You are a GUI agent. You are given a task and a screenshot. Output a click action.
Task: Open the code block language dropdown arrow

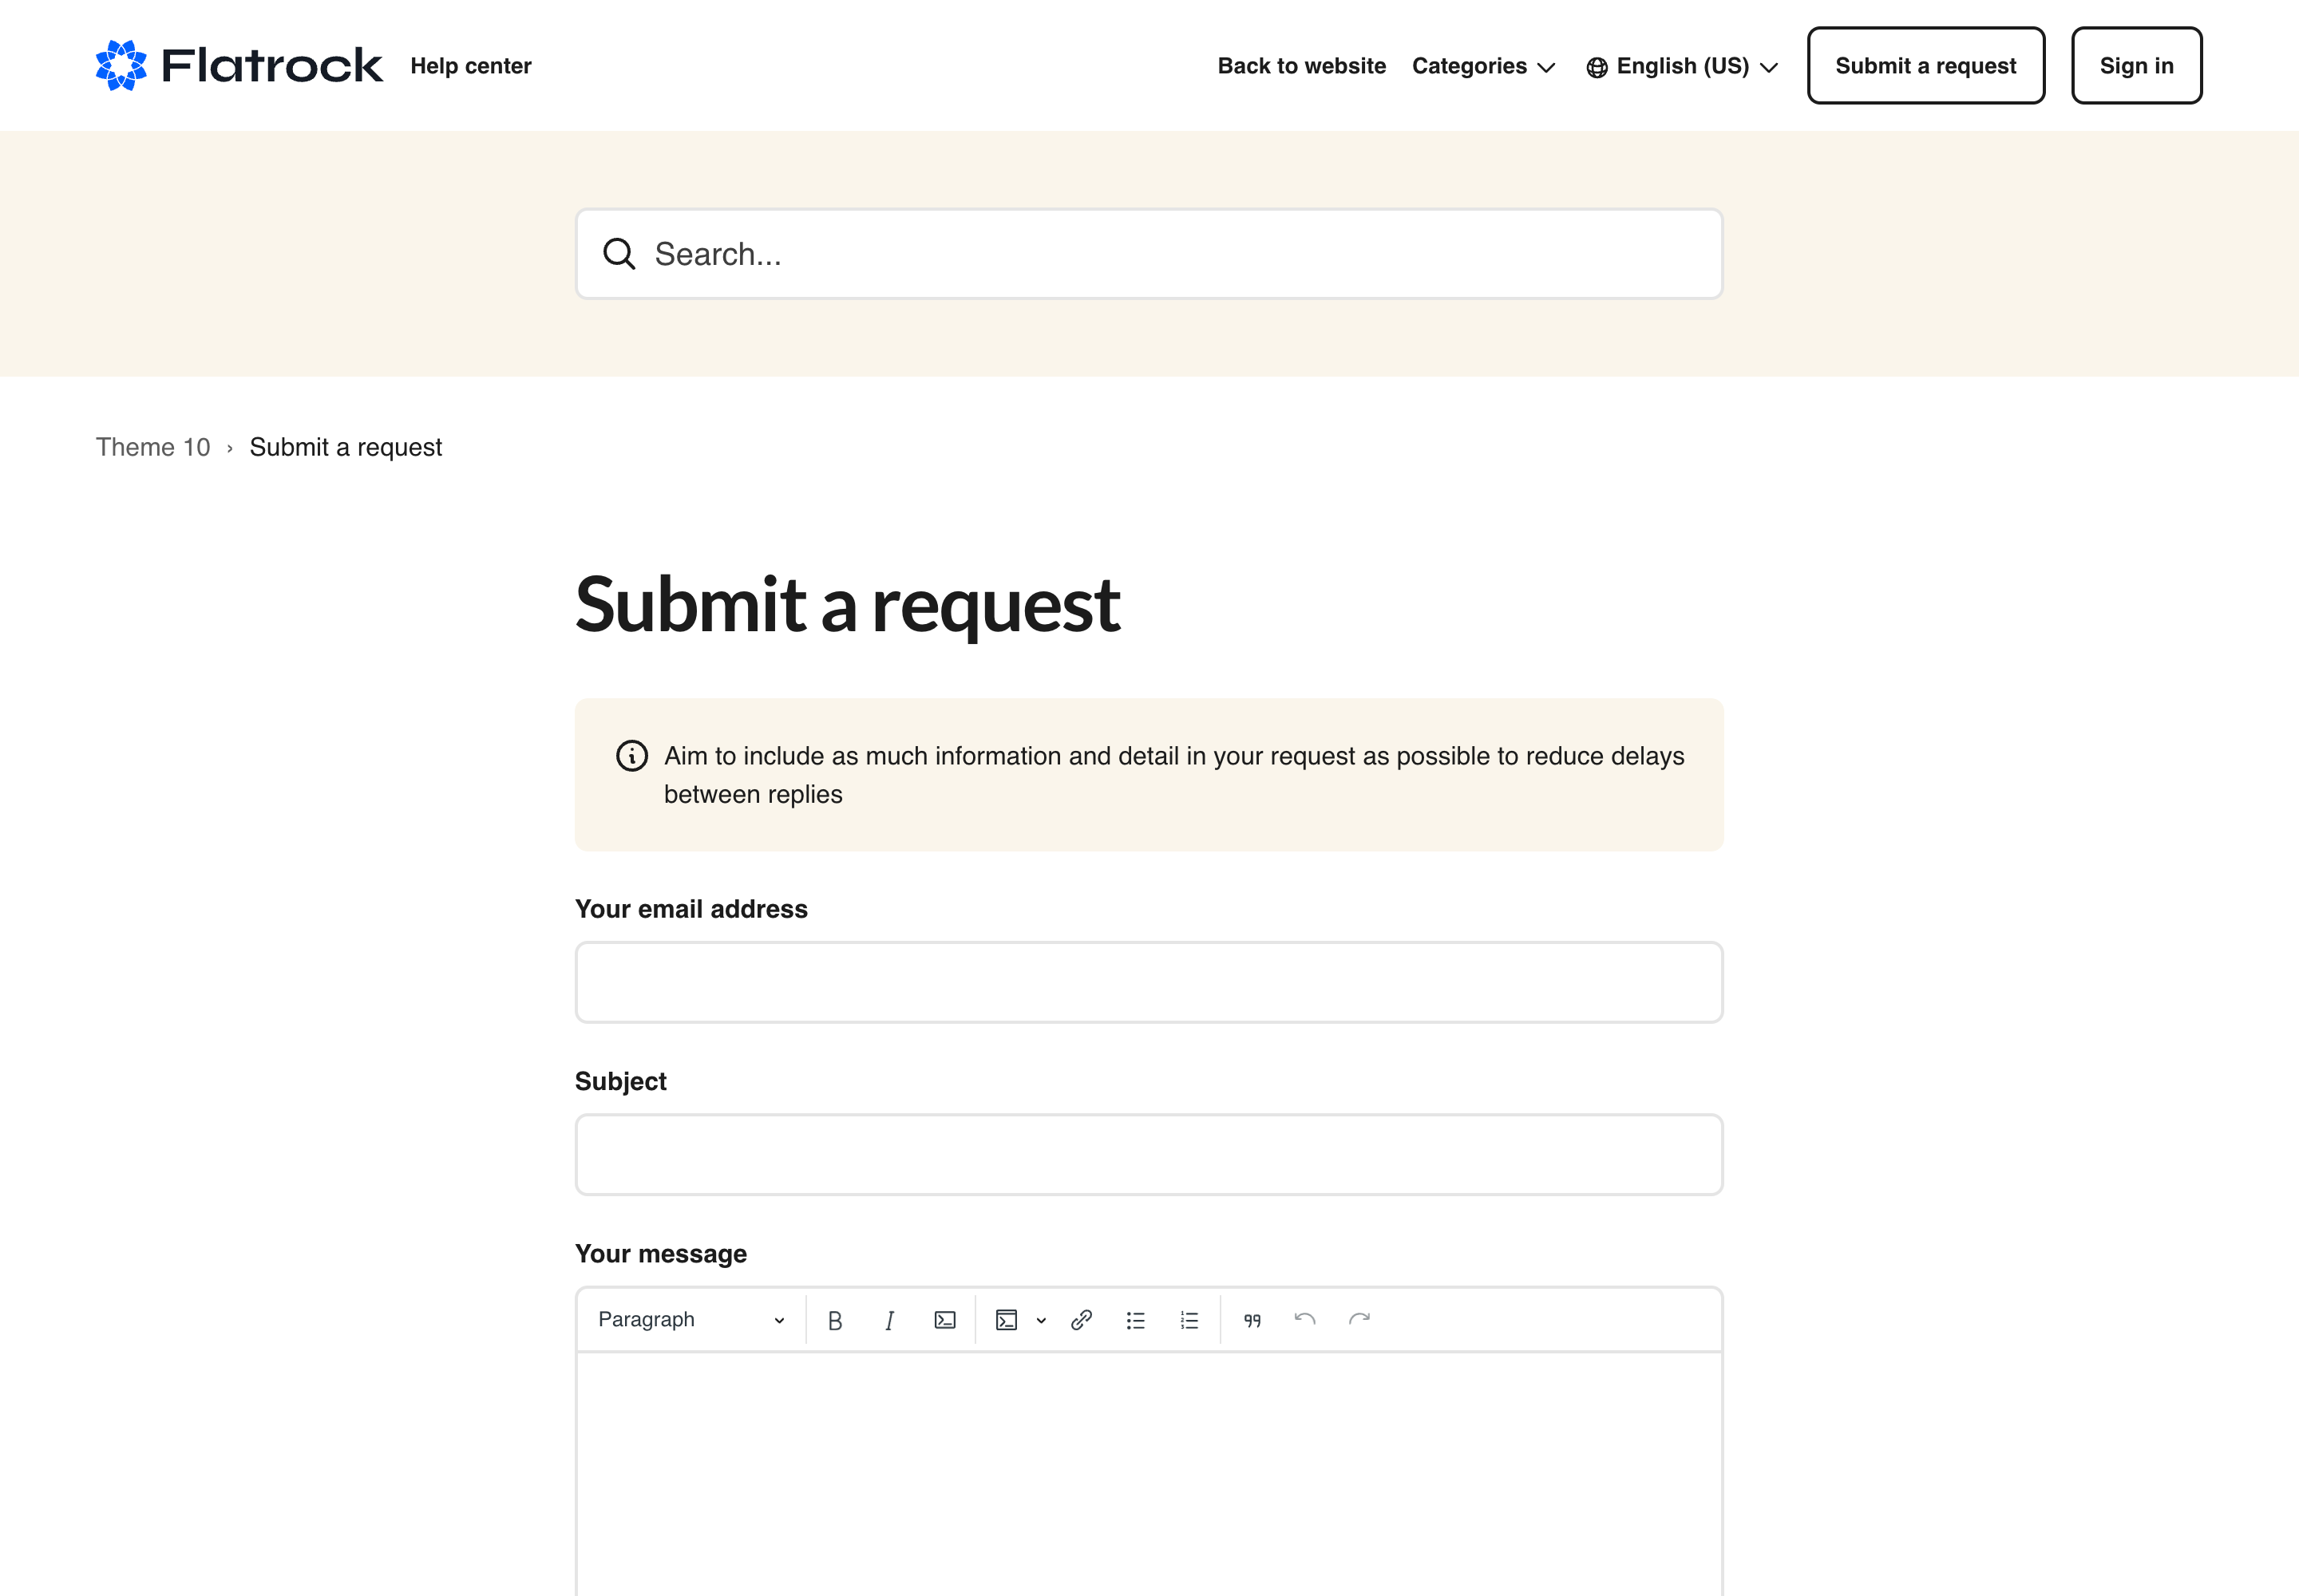pos(1042,1321)
